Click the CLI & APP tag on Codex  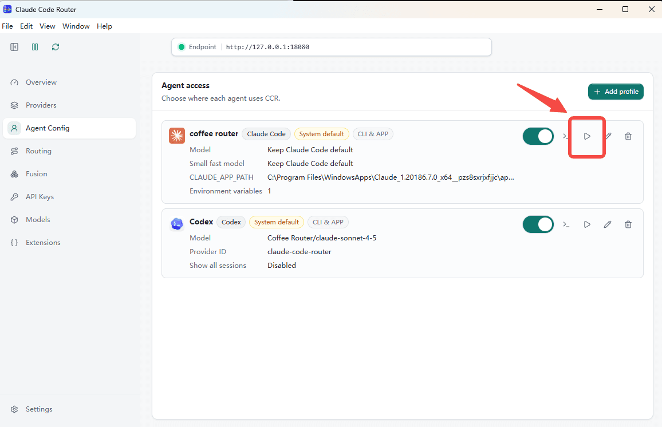328,222
